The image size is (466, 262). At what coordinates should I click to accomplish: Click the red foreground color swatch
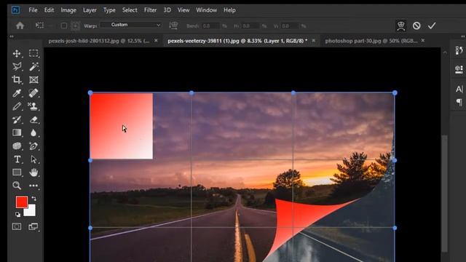(22, 202)
